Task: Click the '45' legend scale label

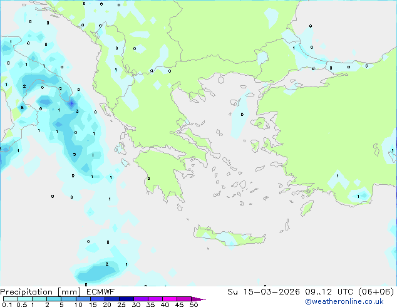Action: [x=179, y=304]
